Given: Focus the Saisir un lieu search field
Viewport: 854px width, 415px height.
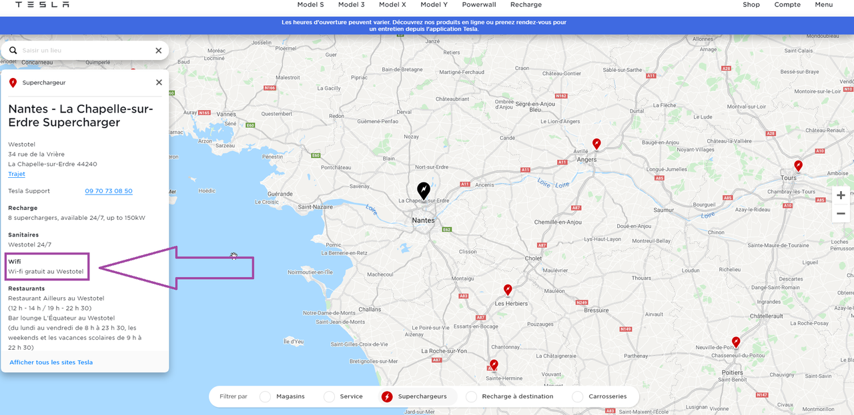Looking at the screenshot, I should click(85, 51).
